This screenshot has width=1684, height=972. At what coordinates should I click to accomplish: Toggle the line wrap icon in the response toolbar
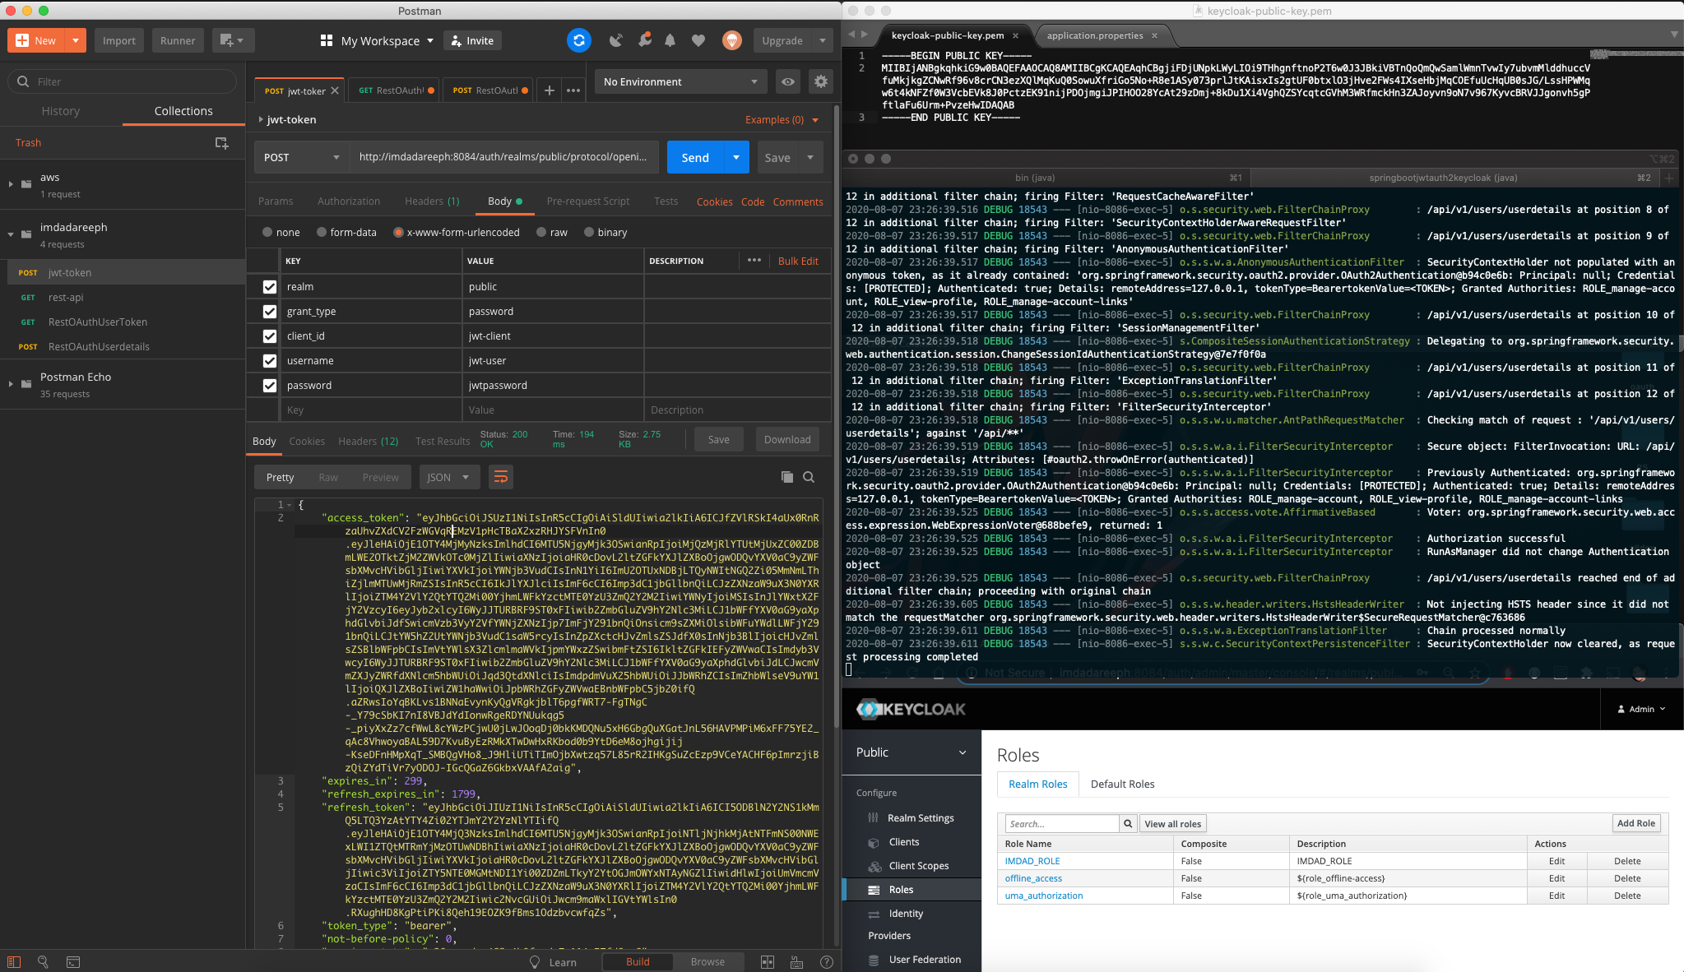coord(500,477)
